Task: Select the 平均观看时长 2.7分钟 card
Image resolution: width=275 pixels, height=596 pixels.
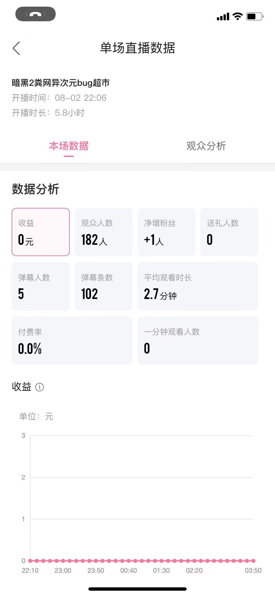Action: click(x=198, y=286)
